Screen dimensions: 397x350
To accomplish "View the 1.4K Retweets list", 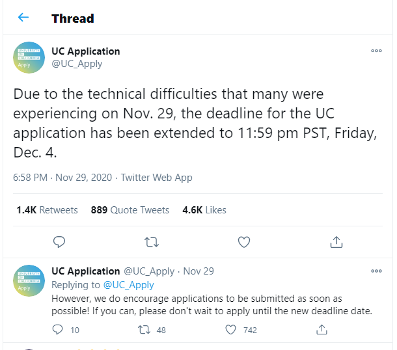I will point(47,210).
